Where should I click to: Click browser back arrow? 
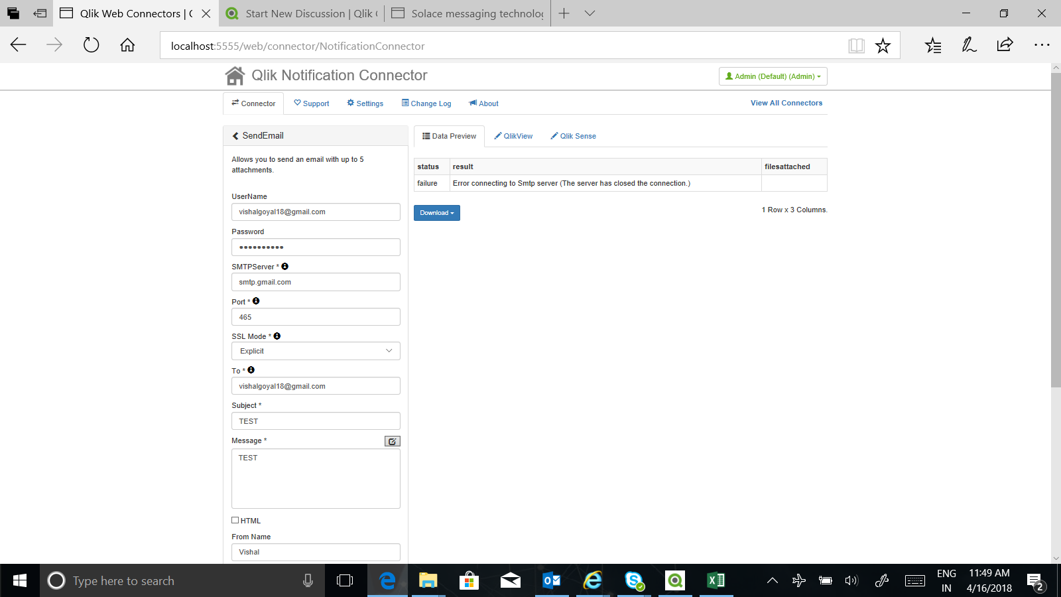pyautogui.click(x=19, y=45)
